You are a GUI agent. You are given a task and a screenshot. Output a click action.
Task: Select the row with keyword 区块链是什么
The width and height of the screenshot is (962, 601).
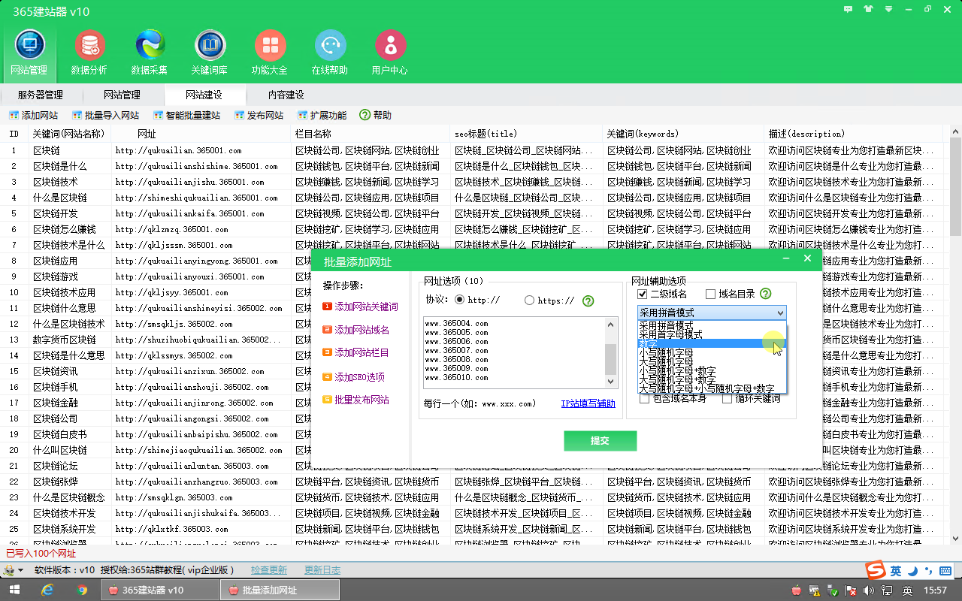pos(473,166)
